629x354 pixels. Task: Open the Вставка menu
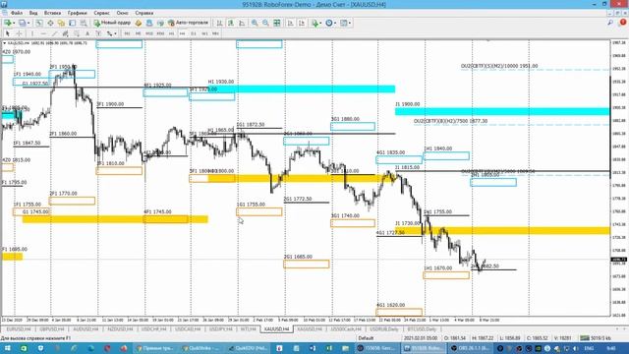click(52, 13)
